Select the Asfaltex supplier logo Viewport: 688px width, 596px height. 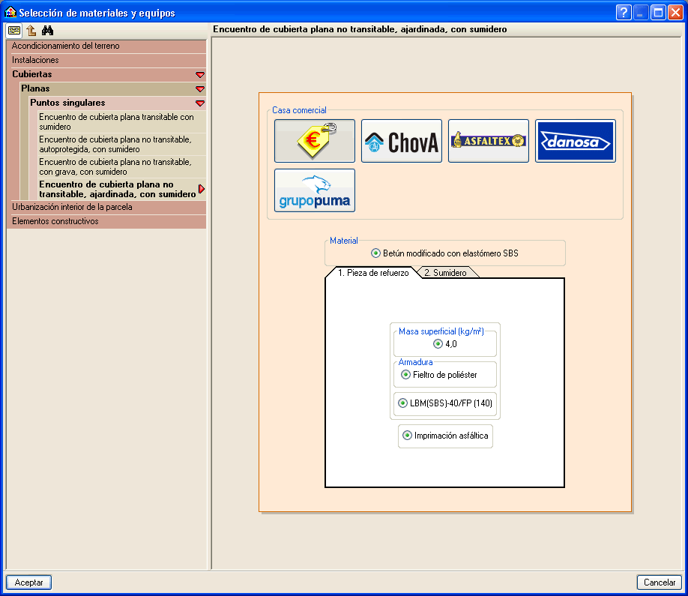pos(489,141)
